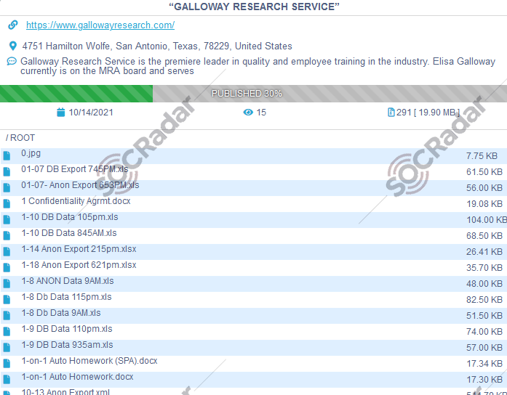Click the 7.75 KB size value
Viewport: 507px width, 395px height.
[482, 156]
